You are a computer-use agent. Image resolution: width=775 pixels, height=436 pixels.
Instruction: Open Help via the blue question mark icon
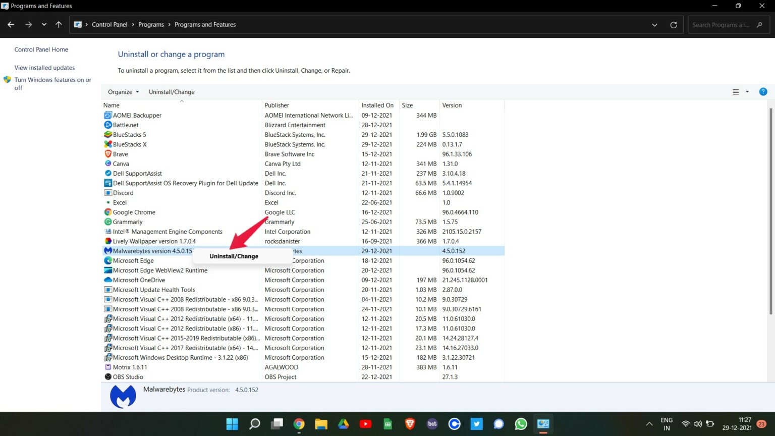(763, 91)
